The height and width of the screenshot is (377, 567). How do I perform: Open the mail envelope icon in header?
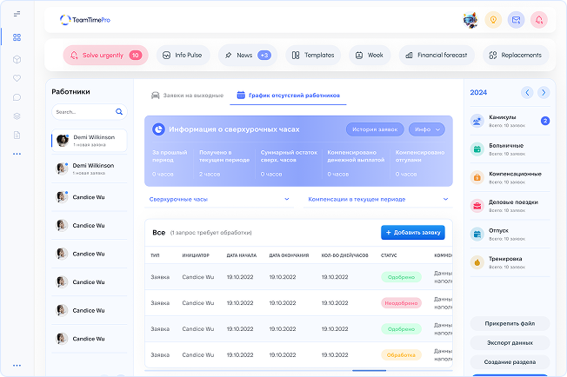coord(517,19)
